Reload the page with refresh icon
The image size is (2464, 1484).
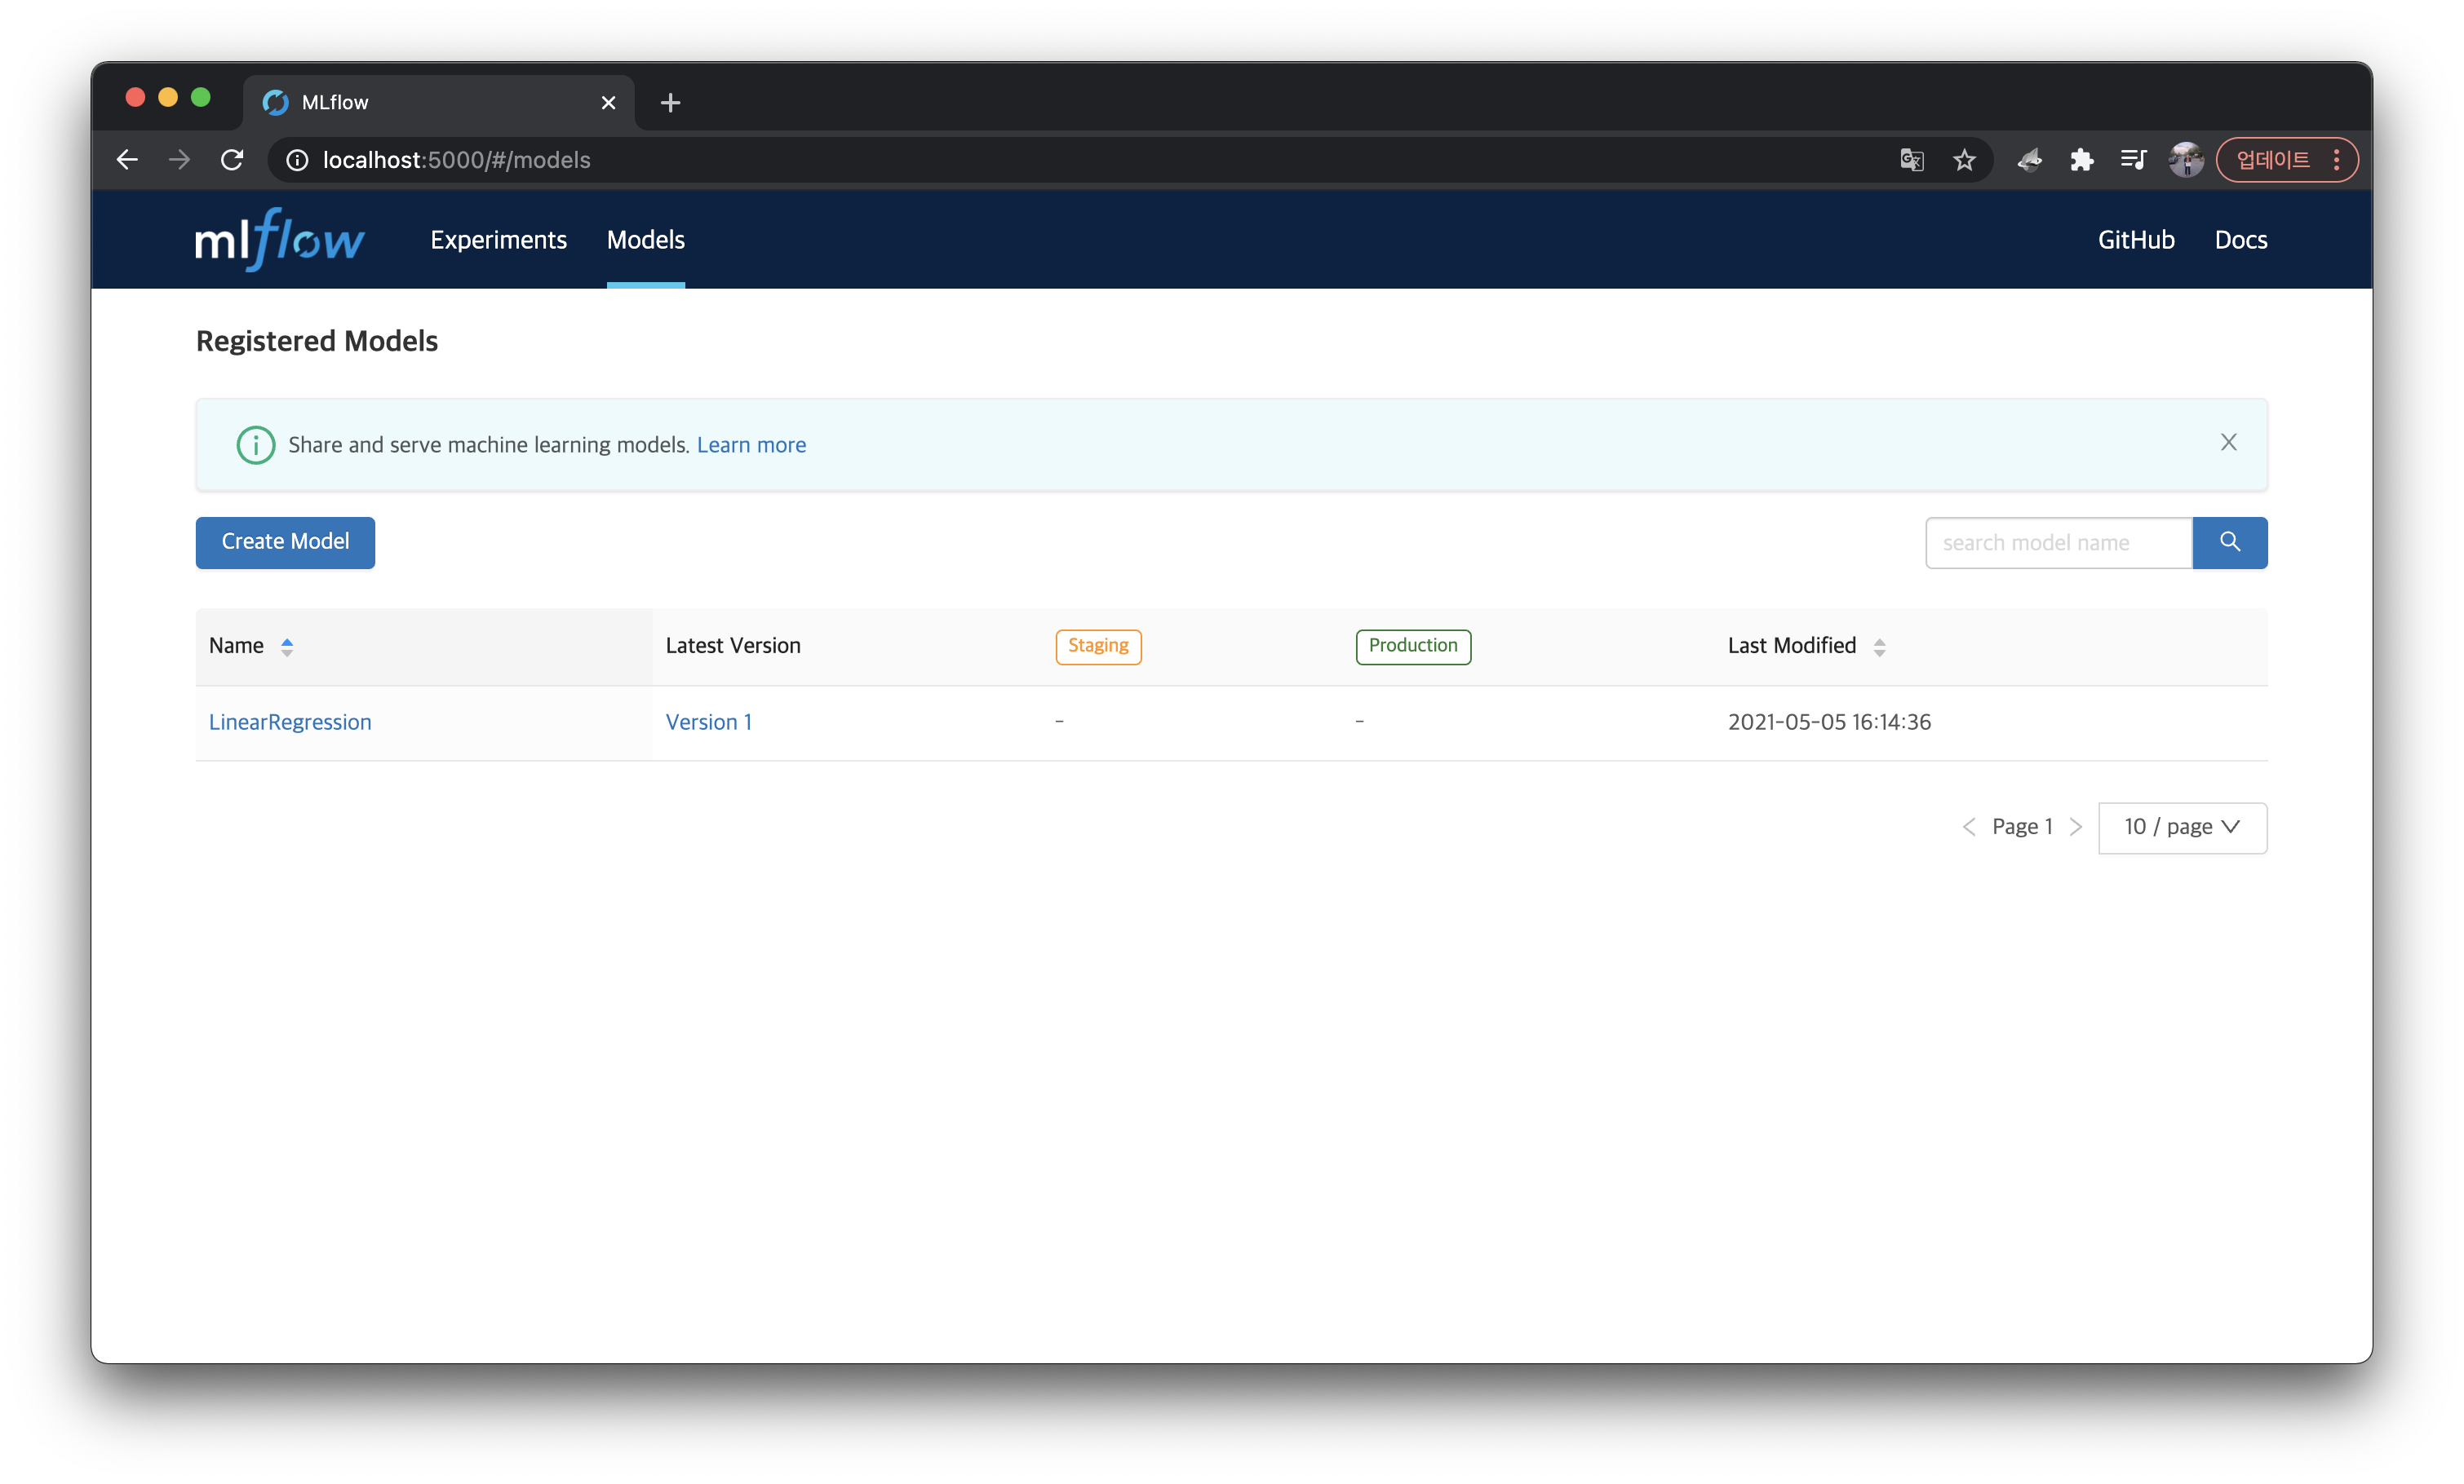(232, 160)
